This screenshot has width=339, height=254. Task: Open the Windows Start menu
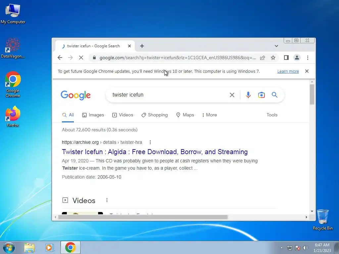pos(9,247)
